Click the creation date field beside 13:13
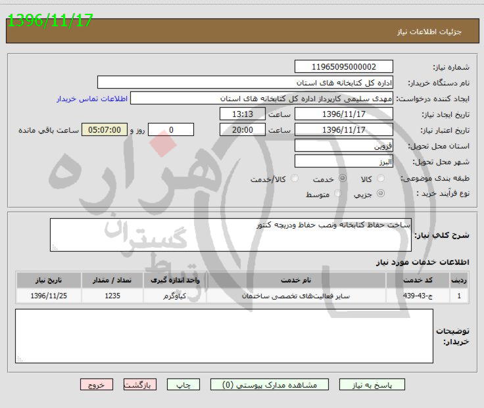484x408 pixels. click(x=343, y=114)
